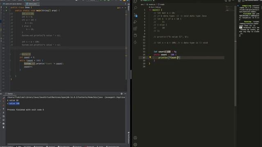This screenshot has height=147, width=262.
Task: Click rerun icon at top of Run toolbar
Action: tap(4, 98)
